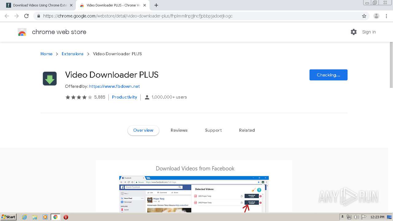Screen dimensions: 393x221
Task: Launch Internet Explorer from the taskbar
Action: (25, 217)
